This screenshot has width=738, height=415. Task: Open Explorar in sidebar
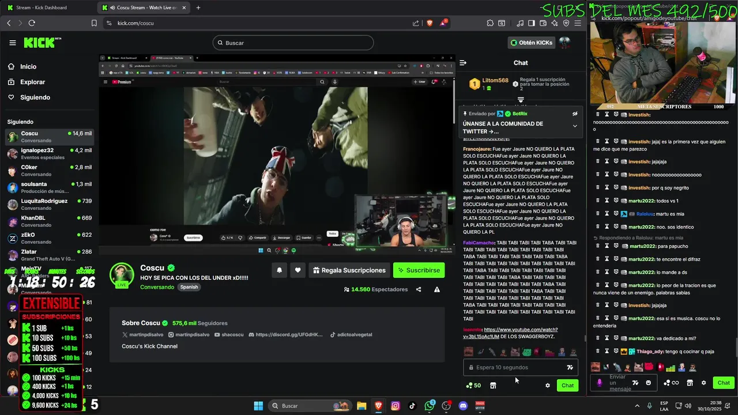coord(32,82)
